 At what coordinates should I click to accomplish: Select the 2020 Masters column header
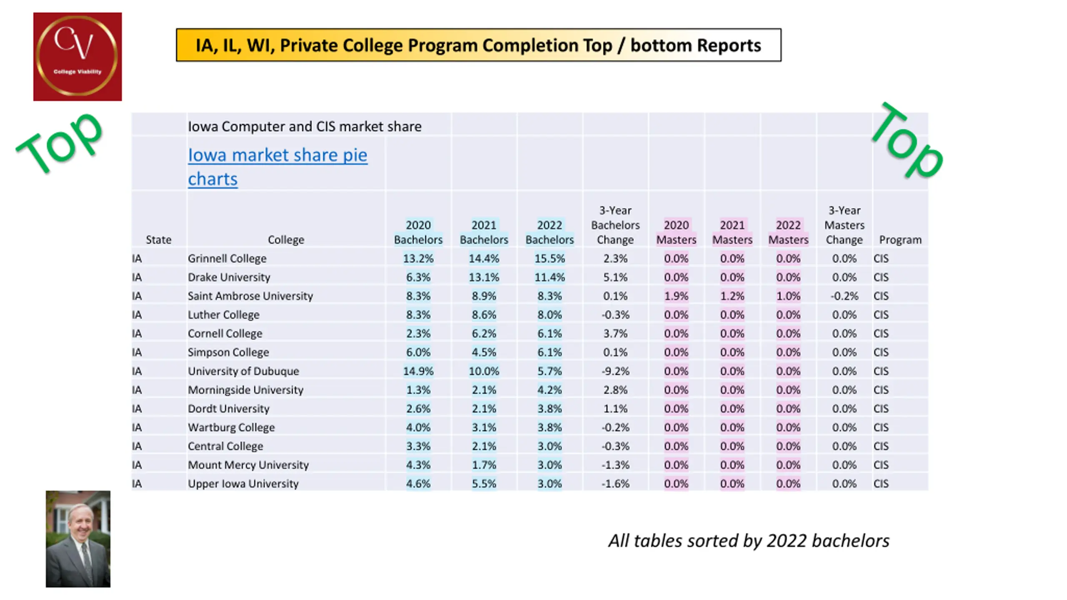676,232
